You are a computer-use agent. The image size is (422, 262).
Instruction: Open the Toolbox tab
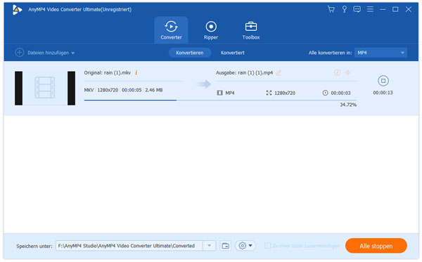(x=251, y=30)
